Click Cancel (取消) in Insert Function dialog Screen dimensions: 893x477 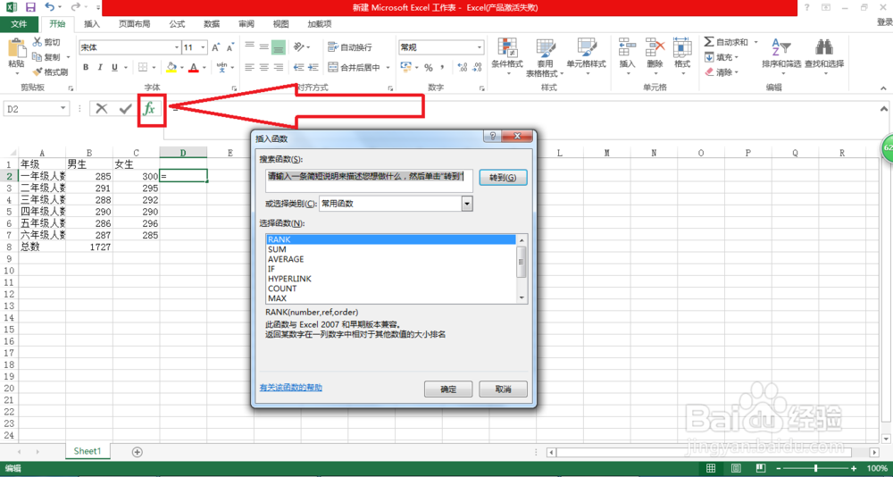click(503, 389)
